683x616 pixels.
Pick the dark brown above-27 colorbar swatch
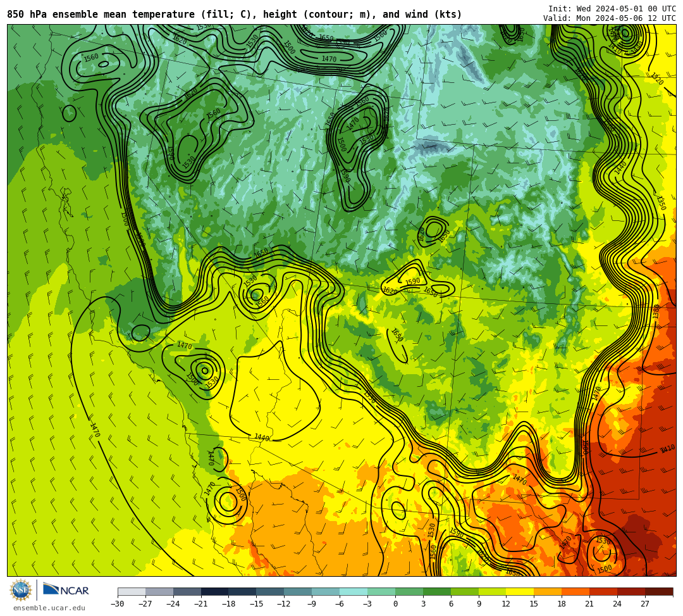pyautogui.click(x=659, y=591)
